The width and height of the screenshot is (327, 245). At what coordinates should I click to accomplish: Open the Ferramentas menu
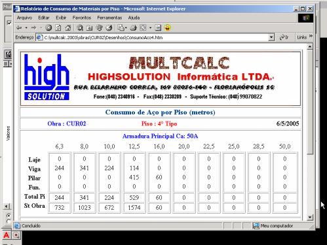click(109, 18)
